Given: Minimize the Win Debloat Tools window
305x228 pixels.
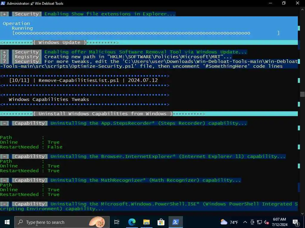Looking at the screenshot, I should (x=270, y=3).
